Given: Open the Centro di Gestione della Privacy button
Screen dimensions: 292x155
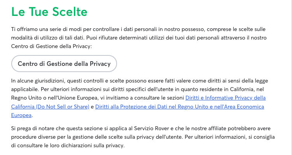Looking at the screenshot, I should pyautogui.click(x=64, y=64).
